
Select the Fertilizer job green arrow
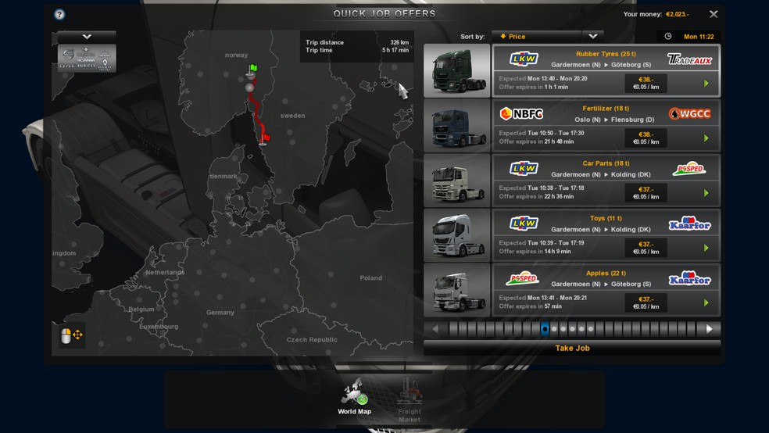click(706, 138)
